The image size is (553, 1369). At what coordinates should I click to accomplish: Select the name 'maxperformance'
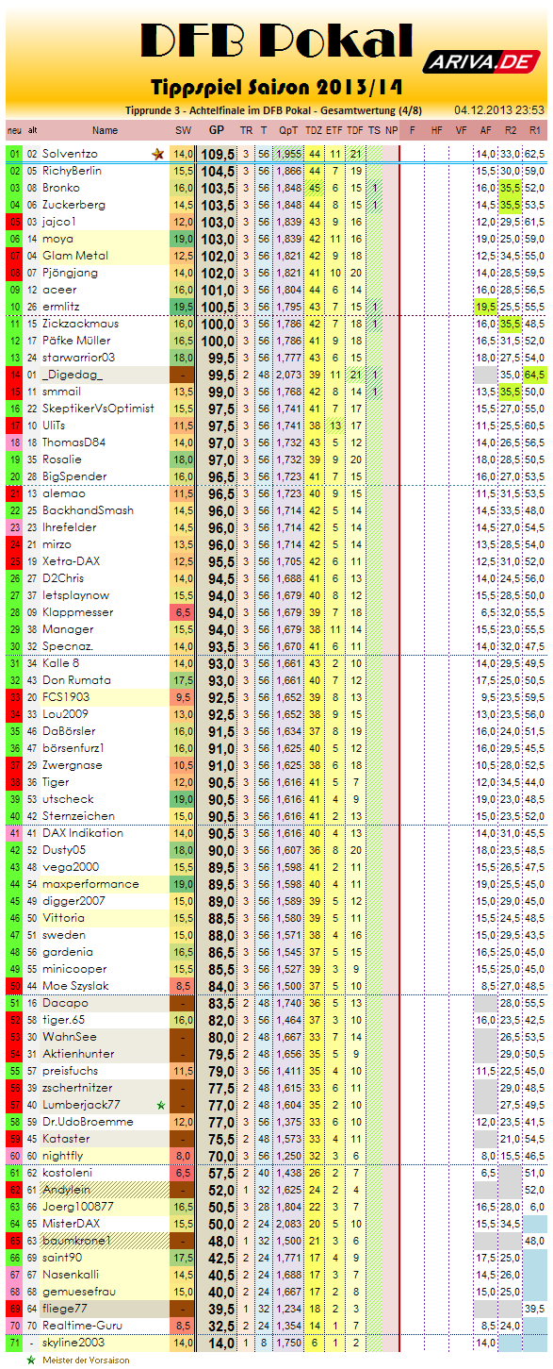point(90,884)
